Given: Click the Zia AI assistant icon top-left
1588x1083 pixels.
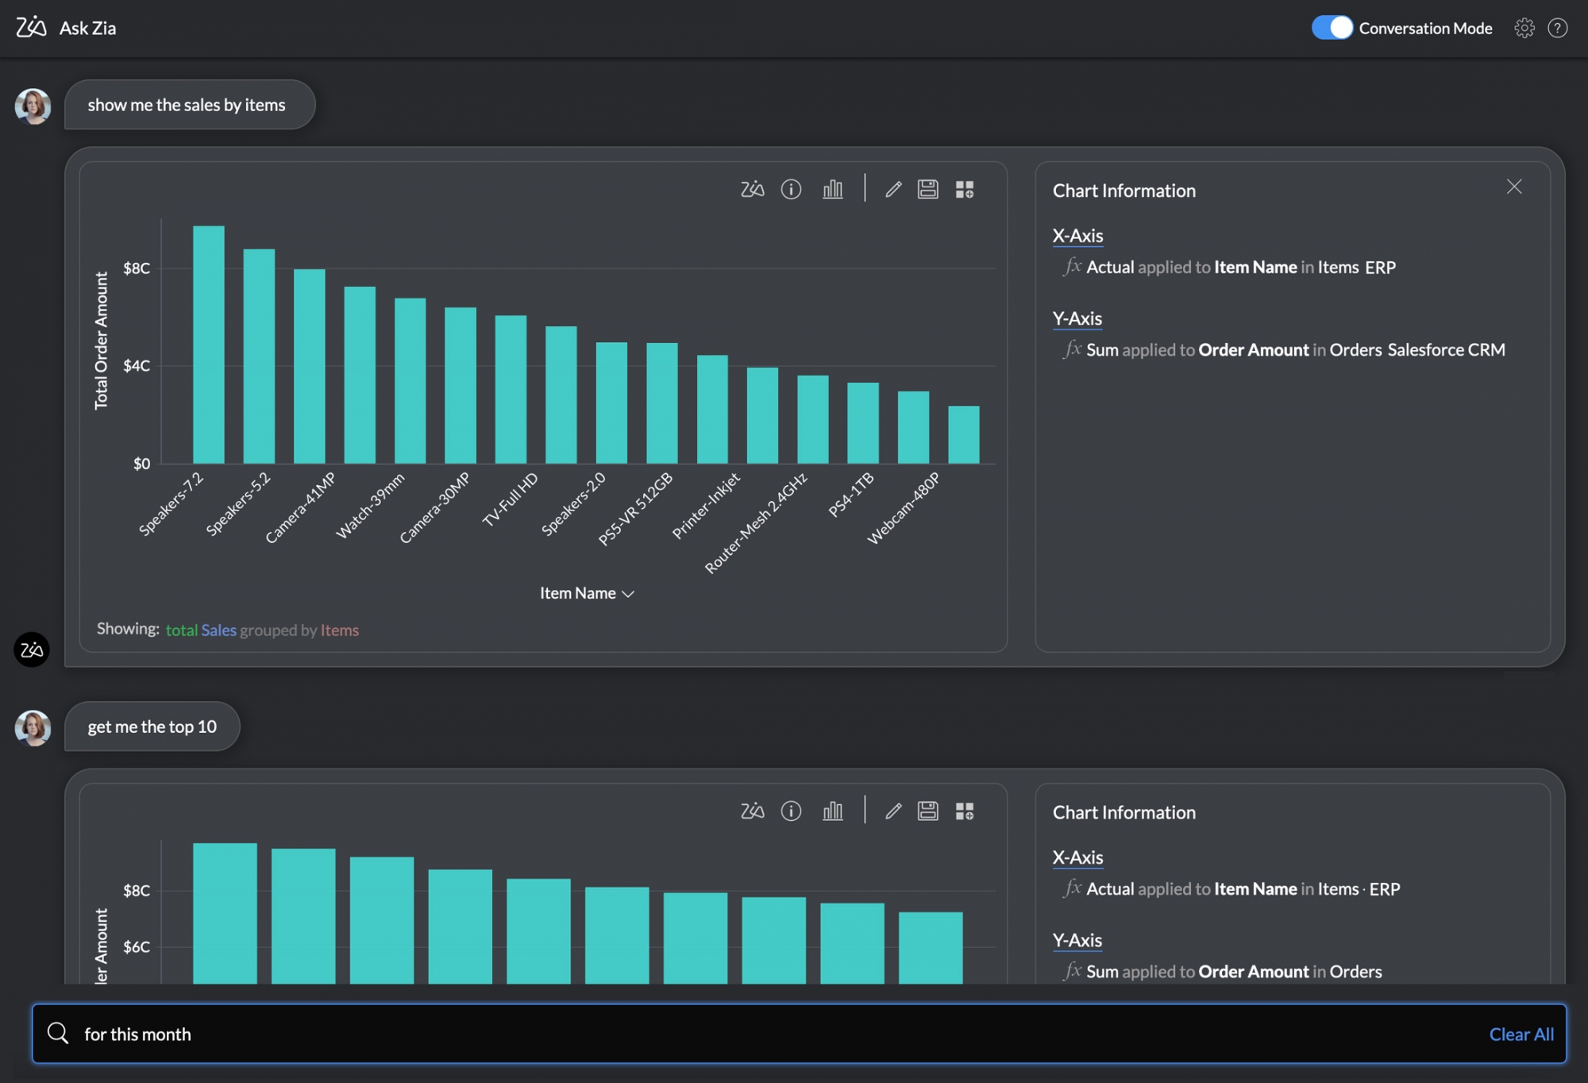Looking at the screenshot, I should tap(32, 26).
